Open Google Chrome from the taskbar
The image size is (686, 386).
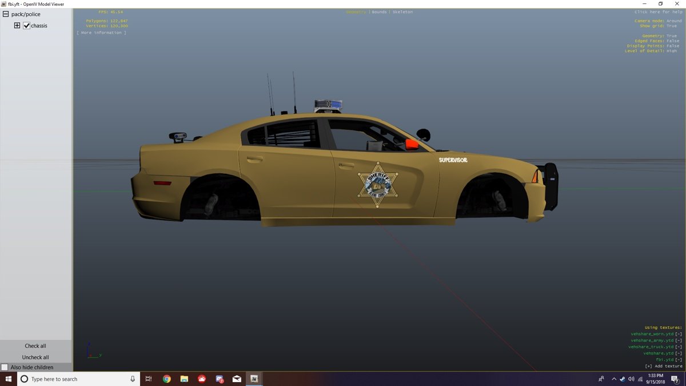click(x=167, y=379)
